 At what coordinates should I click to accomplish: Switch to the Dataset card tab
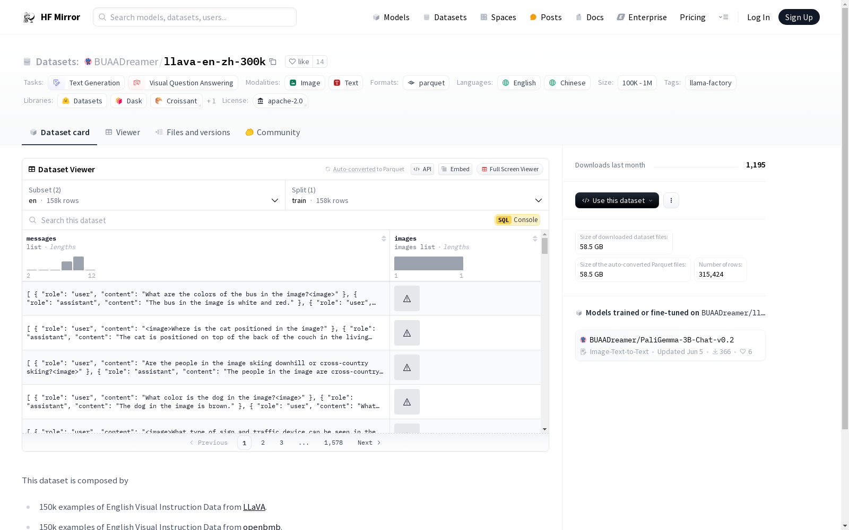(x=59, y=132)
